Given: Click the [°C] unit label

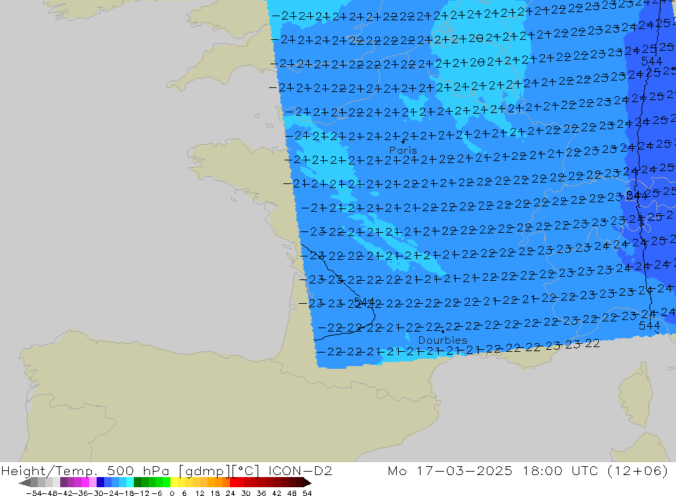Looking at the screenshot, I should tap(247, 471).
